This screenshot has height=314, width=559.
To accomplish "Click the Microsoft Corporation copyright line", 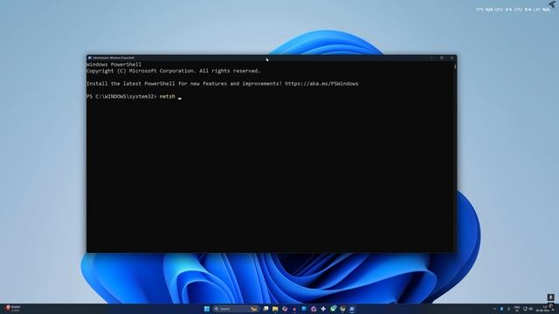I will click(173, 71).
